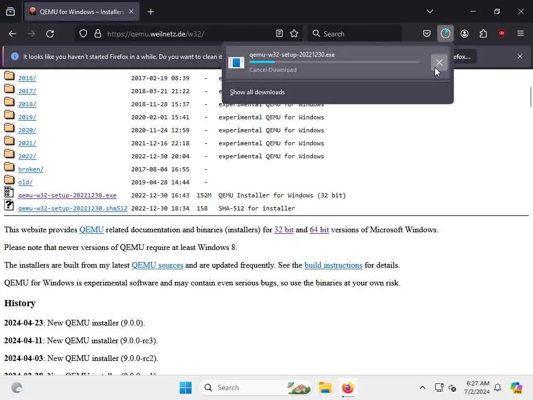Viewport: 533px width, 400px height.
Task: Click the folder icon beside broken/
Action: [x=9, y=167]
